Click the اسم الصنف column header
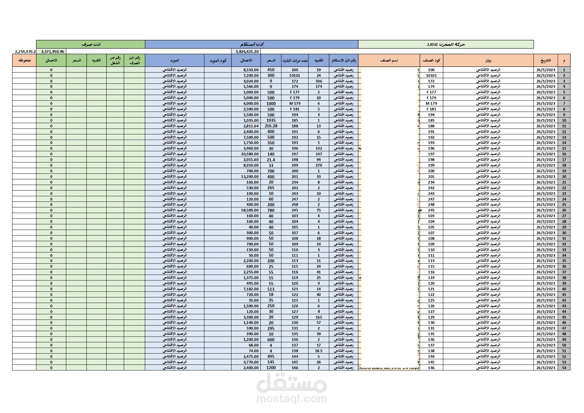This screenshot has height=413, width=584. pos(389,61)
